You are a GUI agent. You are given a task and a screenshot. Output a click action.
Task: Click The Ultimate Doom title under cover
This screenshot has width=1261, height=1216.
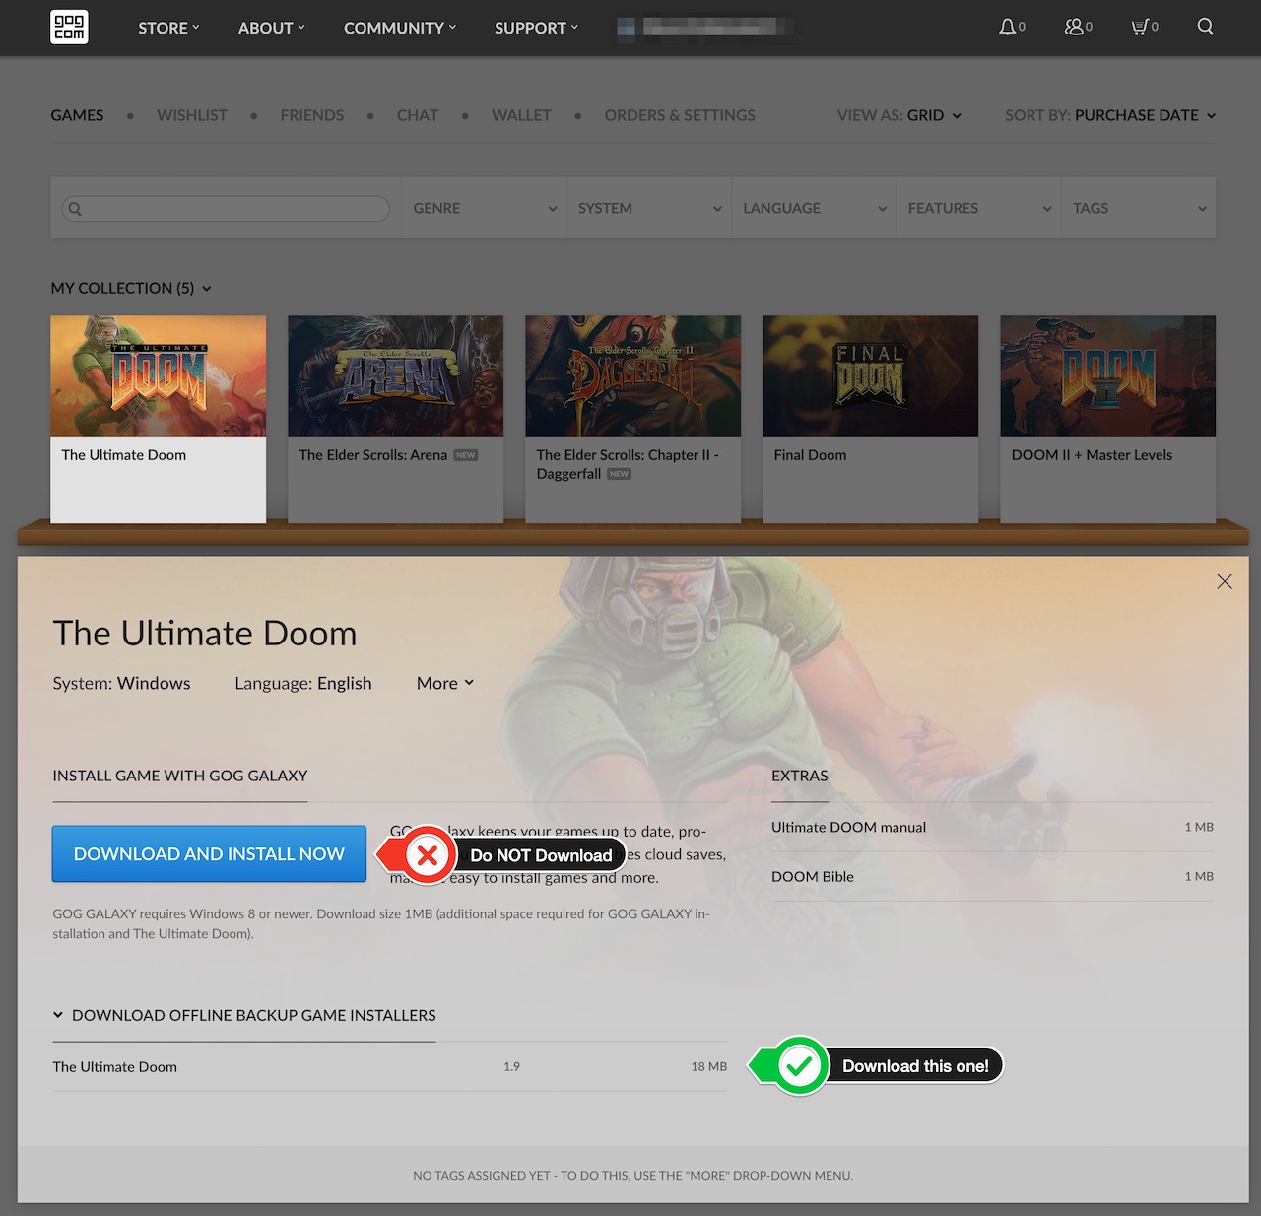[x=124, y=455]
